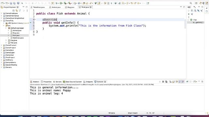Click the Run with Coverage toolbar icon

pos(65,3)
